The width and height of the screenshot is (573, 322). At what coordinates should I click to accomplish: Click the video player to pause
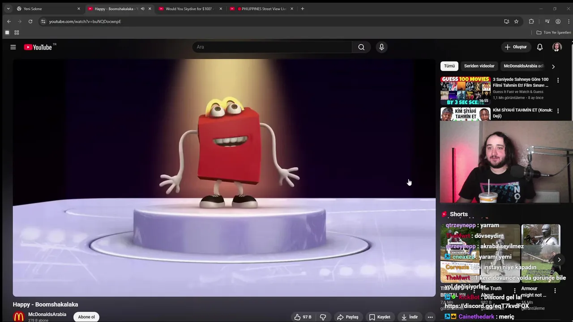(224, 178)
